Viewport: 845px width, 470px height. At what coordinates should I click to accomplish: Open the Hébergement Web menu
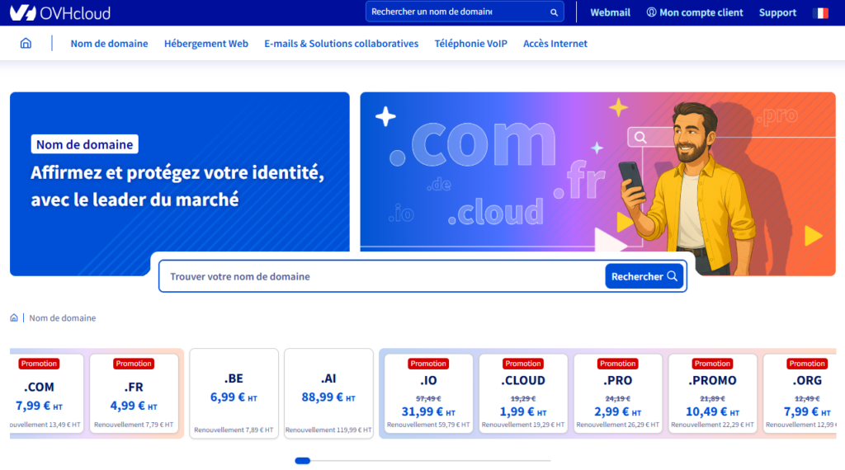tap(206, 44)
